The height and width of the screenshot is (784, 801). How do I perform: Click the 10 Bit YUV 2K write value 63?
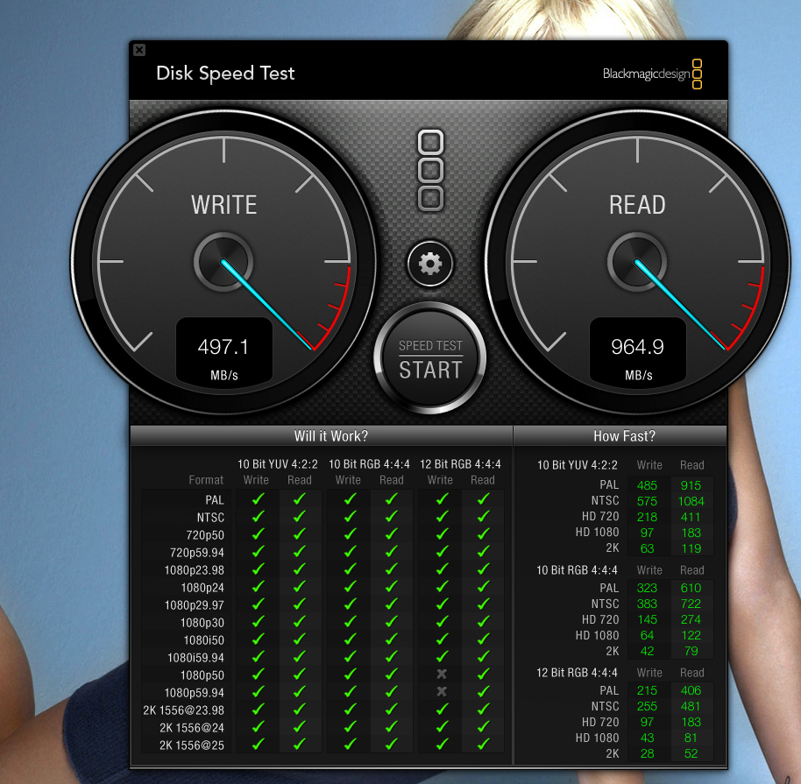(x=647, y=548)
